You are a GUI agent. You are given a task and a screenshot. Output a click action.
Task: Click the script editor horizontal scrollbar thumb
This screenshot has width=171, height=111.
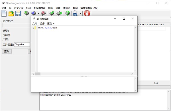[38, 74]
